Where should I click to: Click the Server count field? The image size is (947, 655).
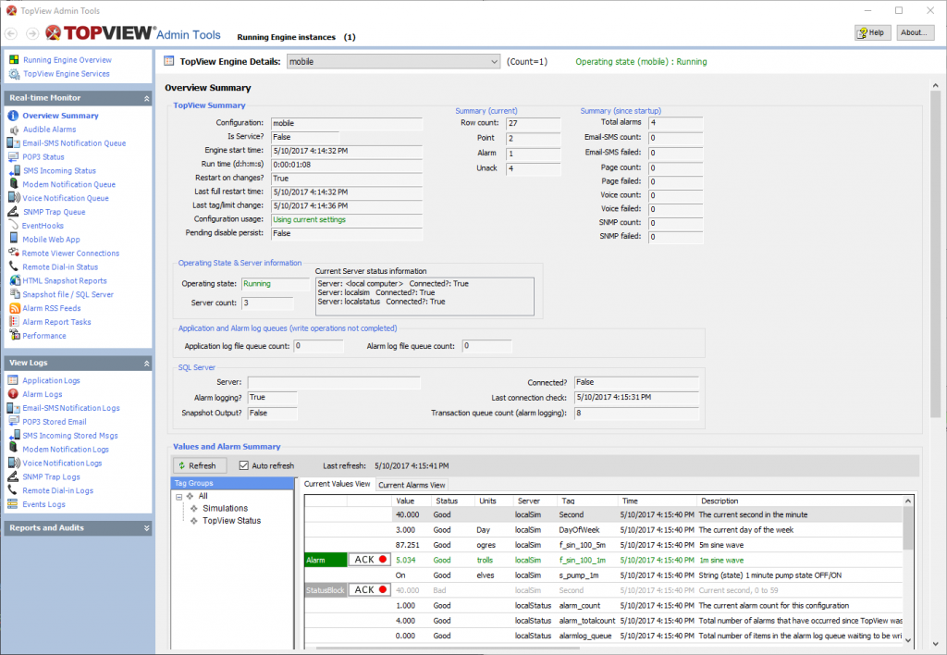click(x=267, y=303)
